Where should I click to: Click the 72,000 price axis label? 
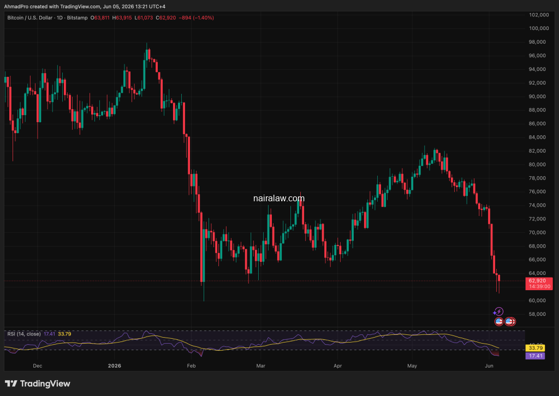(537, 219)
